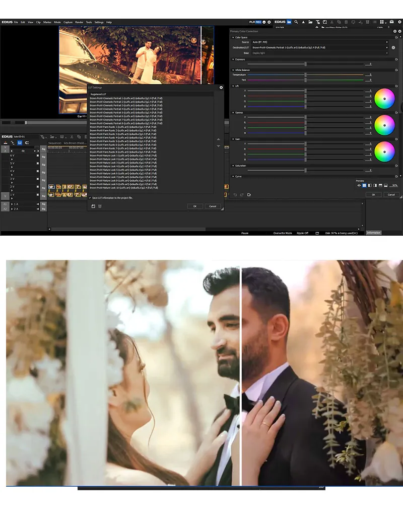
Task: Select the left-half split preview icon
Action: point(369,185)
